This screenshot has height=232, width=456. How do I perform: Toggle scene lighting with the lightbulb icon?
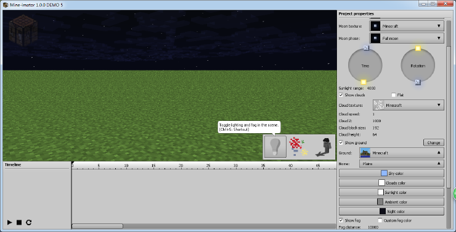click(275, 147)
